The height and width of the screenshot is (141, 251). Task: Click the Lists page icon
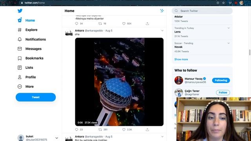[x=20, y=68]
